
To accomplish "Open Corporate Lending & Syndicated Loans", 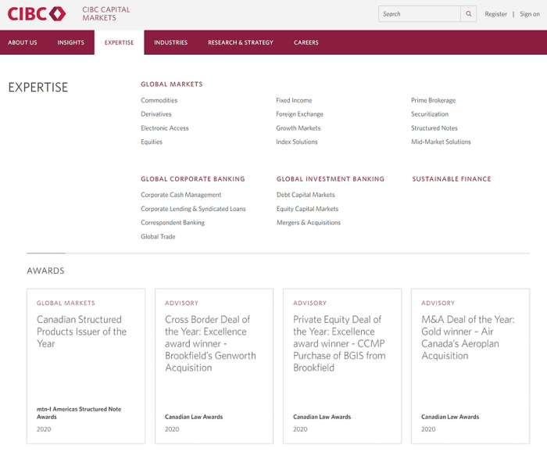I will click(193, 209).
